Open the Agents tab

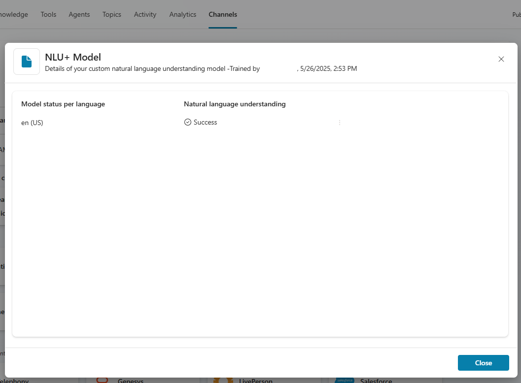point(79,14)
